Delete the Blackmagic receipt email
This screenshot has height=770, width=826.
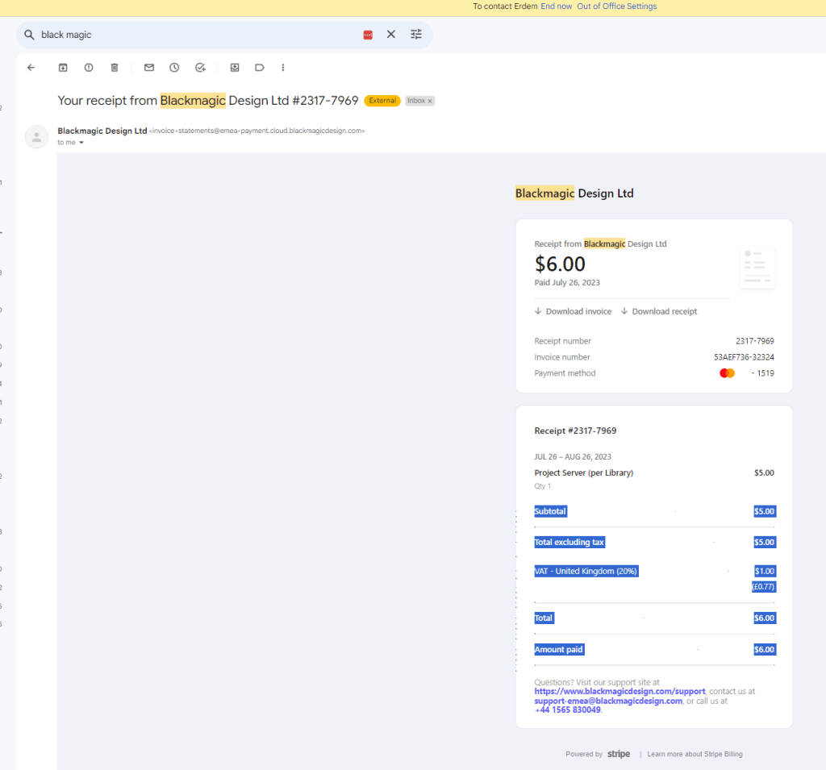[x=115, y=68]
